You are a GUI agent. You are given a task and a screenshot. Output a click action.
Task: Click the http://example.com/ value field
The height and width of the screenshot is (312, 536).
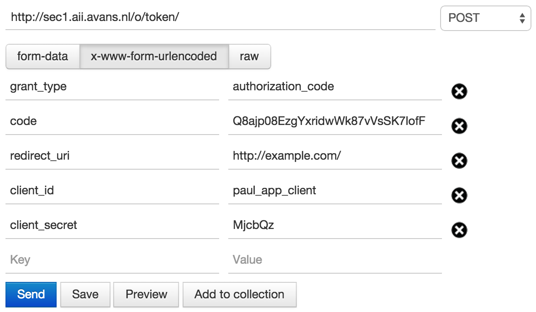(335, 156)
